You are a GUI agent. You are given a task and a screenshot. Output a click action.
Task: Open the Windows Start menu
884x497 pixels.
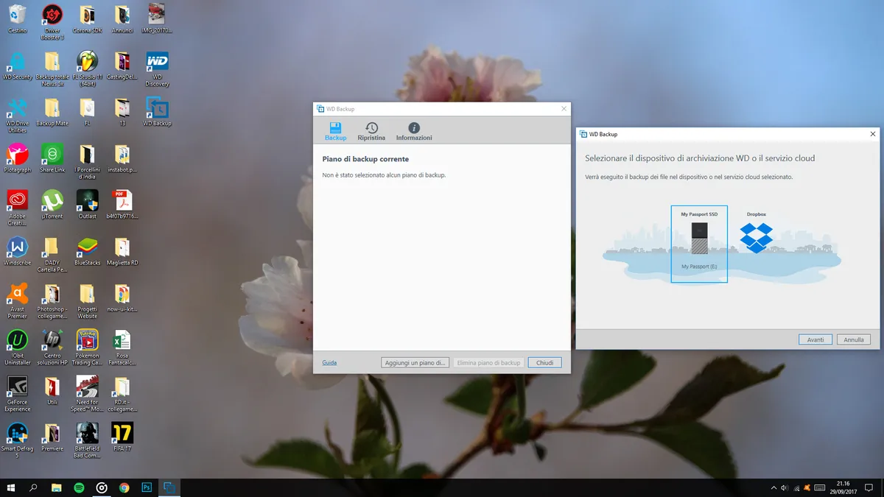11,487
